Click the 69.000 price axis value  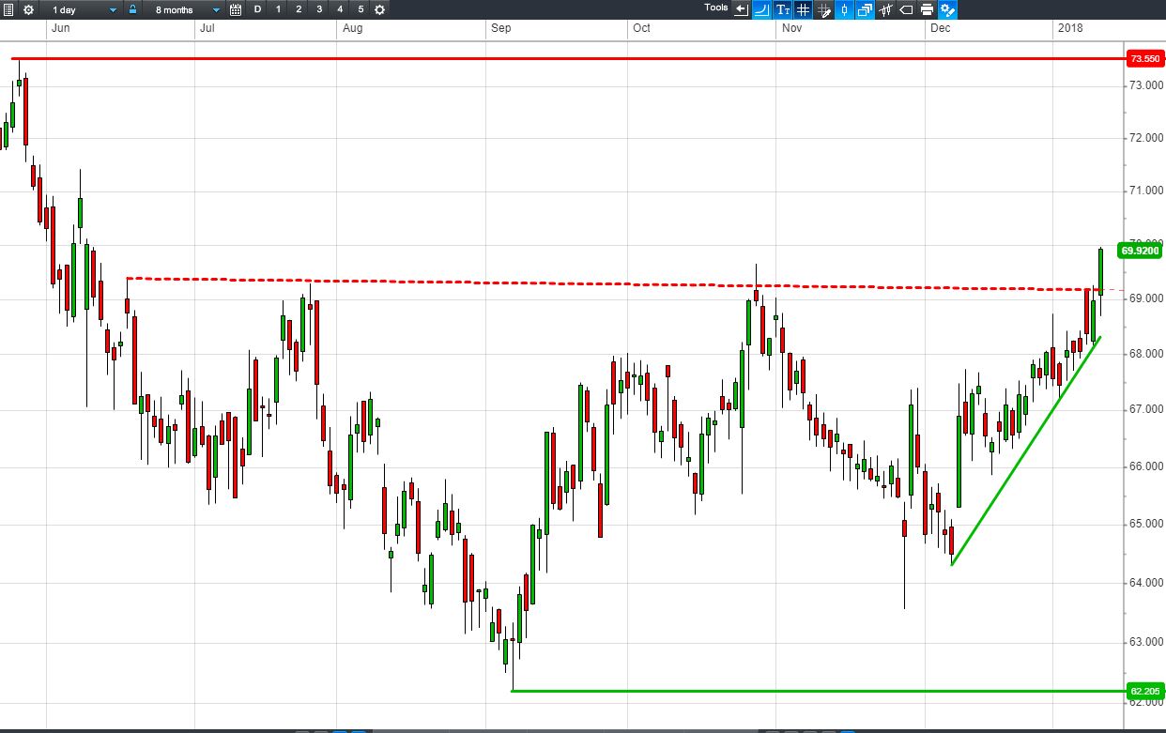click(x=1145, y=298)
